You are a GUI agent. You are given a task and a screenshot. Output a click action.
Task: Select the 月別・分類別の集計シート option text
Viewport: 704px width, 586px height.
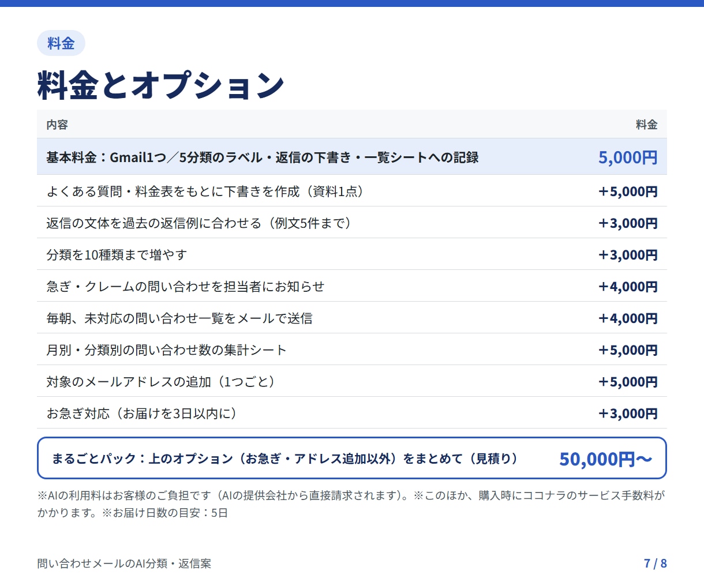click(x=166, y=350)
